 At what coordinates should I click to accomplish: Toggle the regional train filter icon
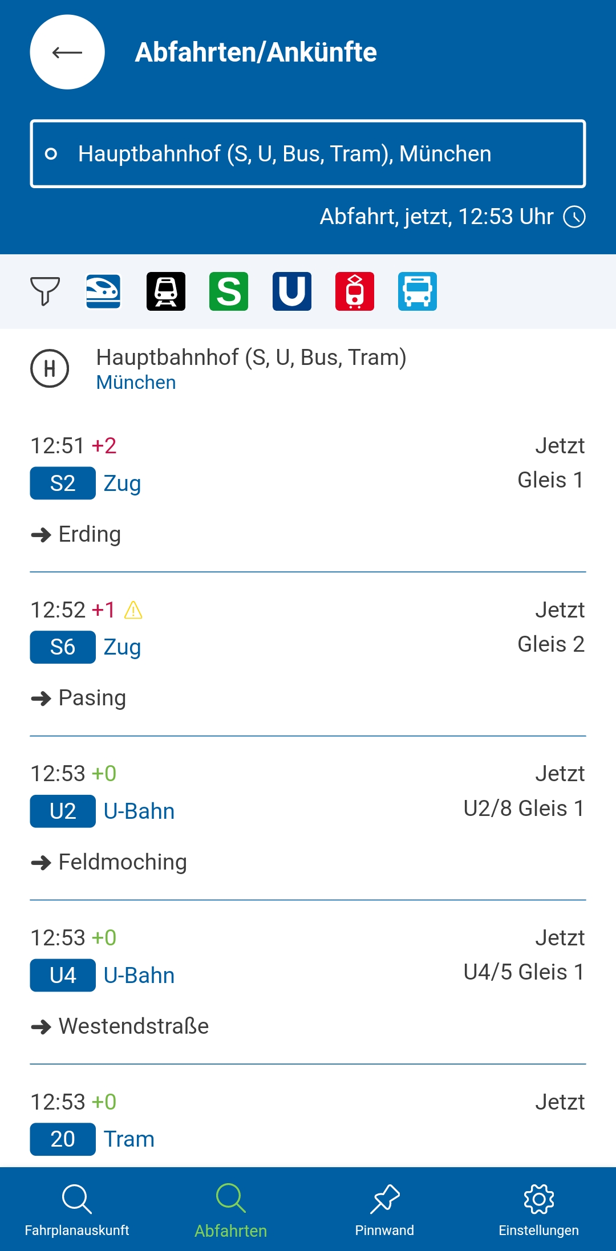click(166, 291)
